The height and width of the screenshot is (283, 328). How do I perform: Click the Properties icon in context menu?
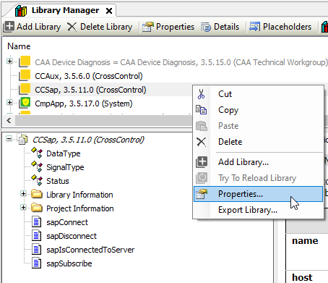(202, 194)
